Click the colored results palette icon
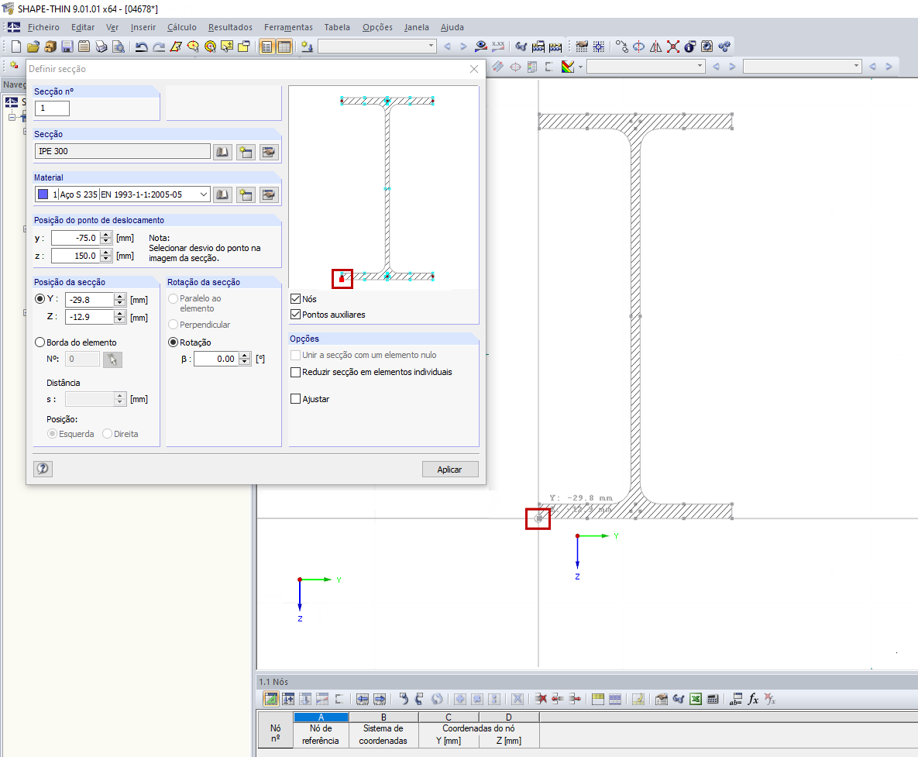This screenshot has width=918, height=757. click(567, 67)
